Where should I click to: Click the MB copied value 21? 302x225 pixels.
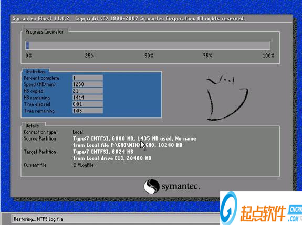(x=88, y=91)
